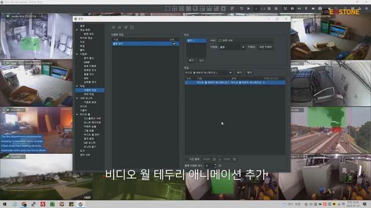
Task: Select 얼굴 인식 in the settings tree
Action: (x=89, y=75)
